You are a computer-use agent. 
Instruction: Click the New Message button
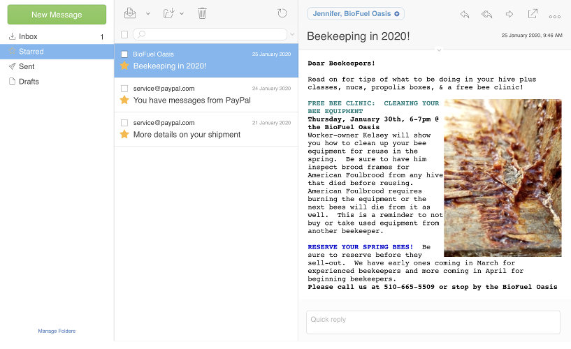57,15
